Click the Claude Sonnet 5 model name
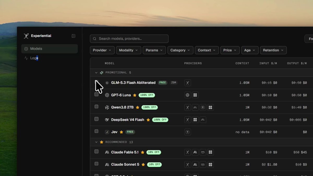The width and height of the screenshot is (313, 176). [125, 165]
